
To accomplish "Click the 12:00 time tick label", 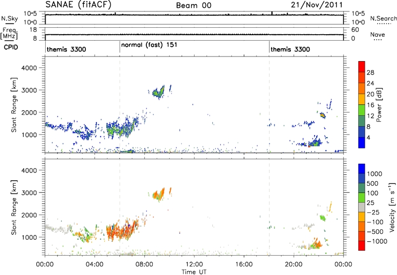I will coord(194,265).
